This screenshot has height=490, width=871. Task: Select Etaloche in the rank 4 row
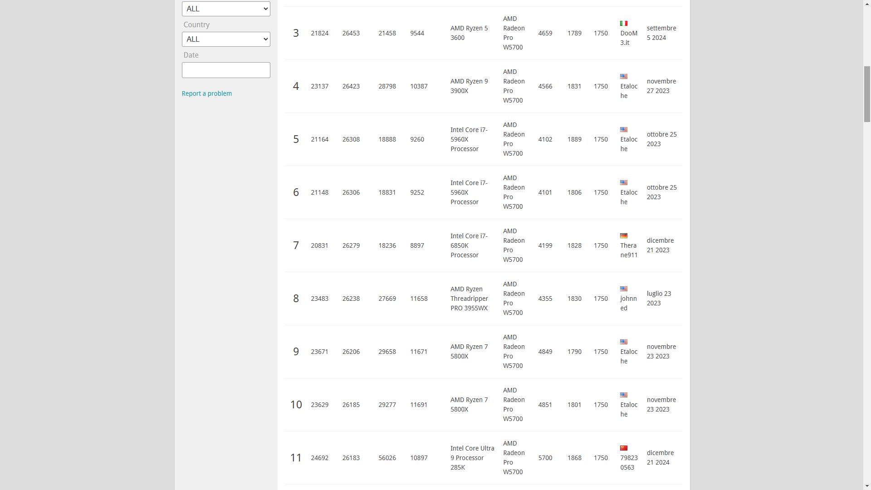(629, 91)
